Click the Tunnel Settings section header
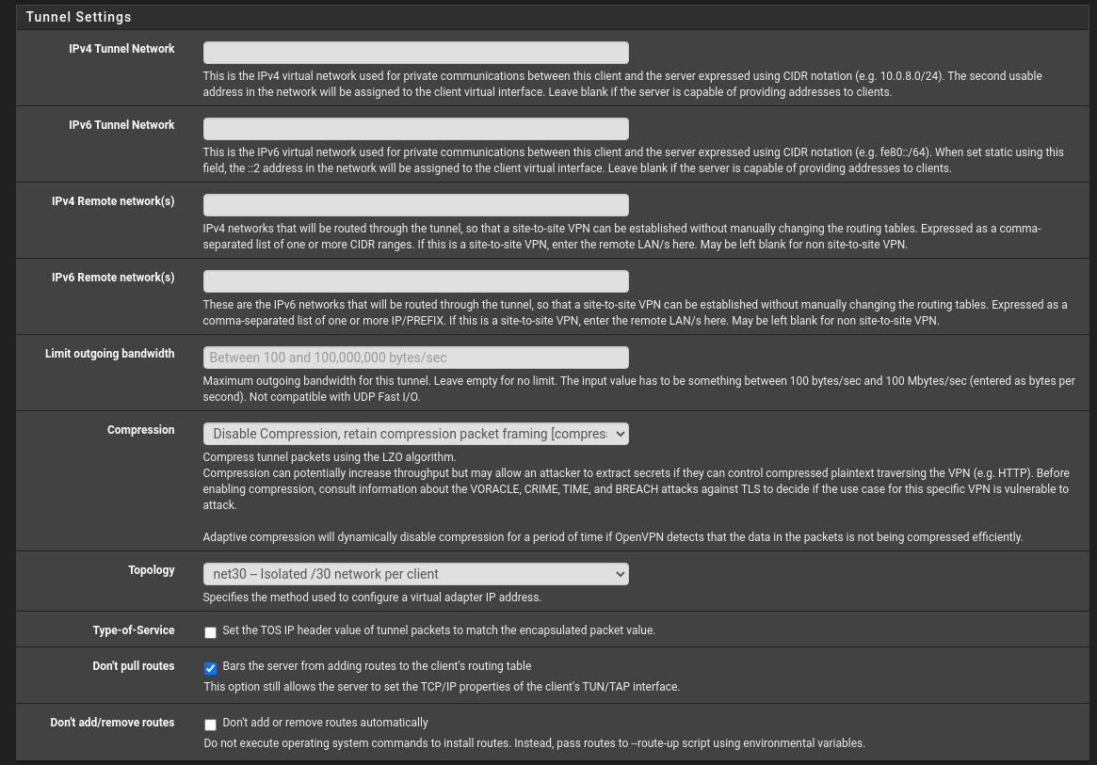 point(78,17)
